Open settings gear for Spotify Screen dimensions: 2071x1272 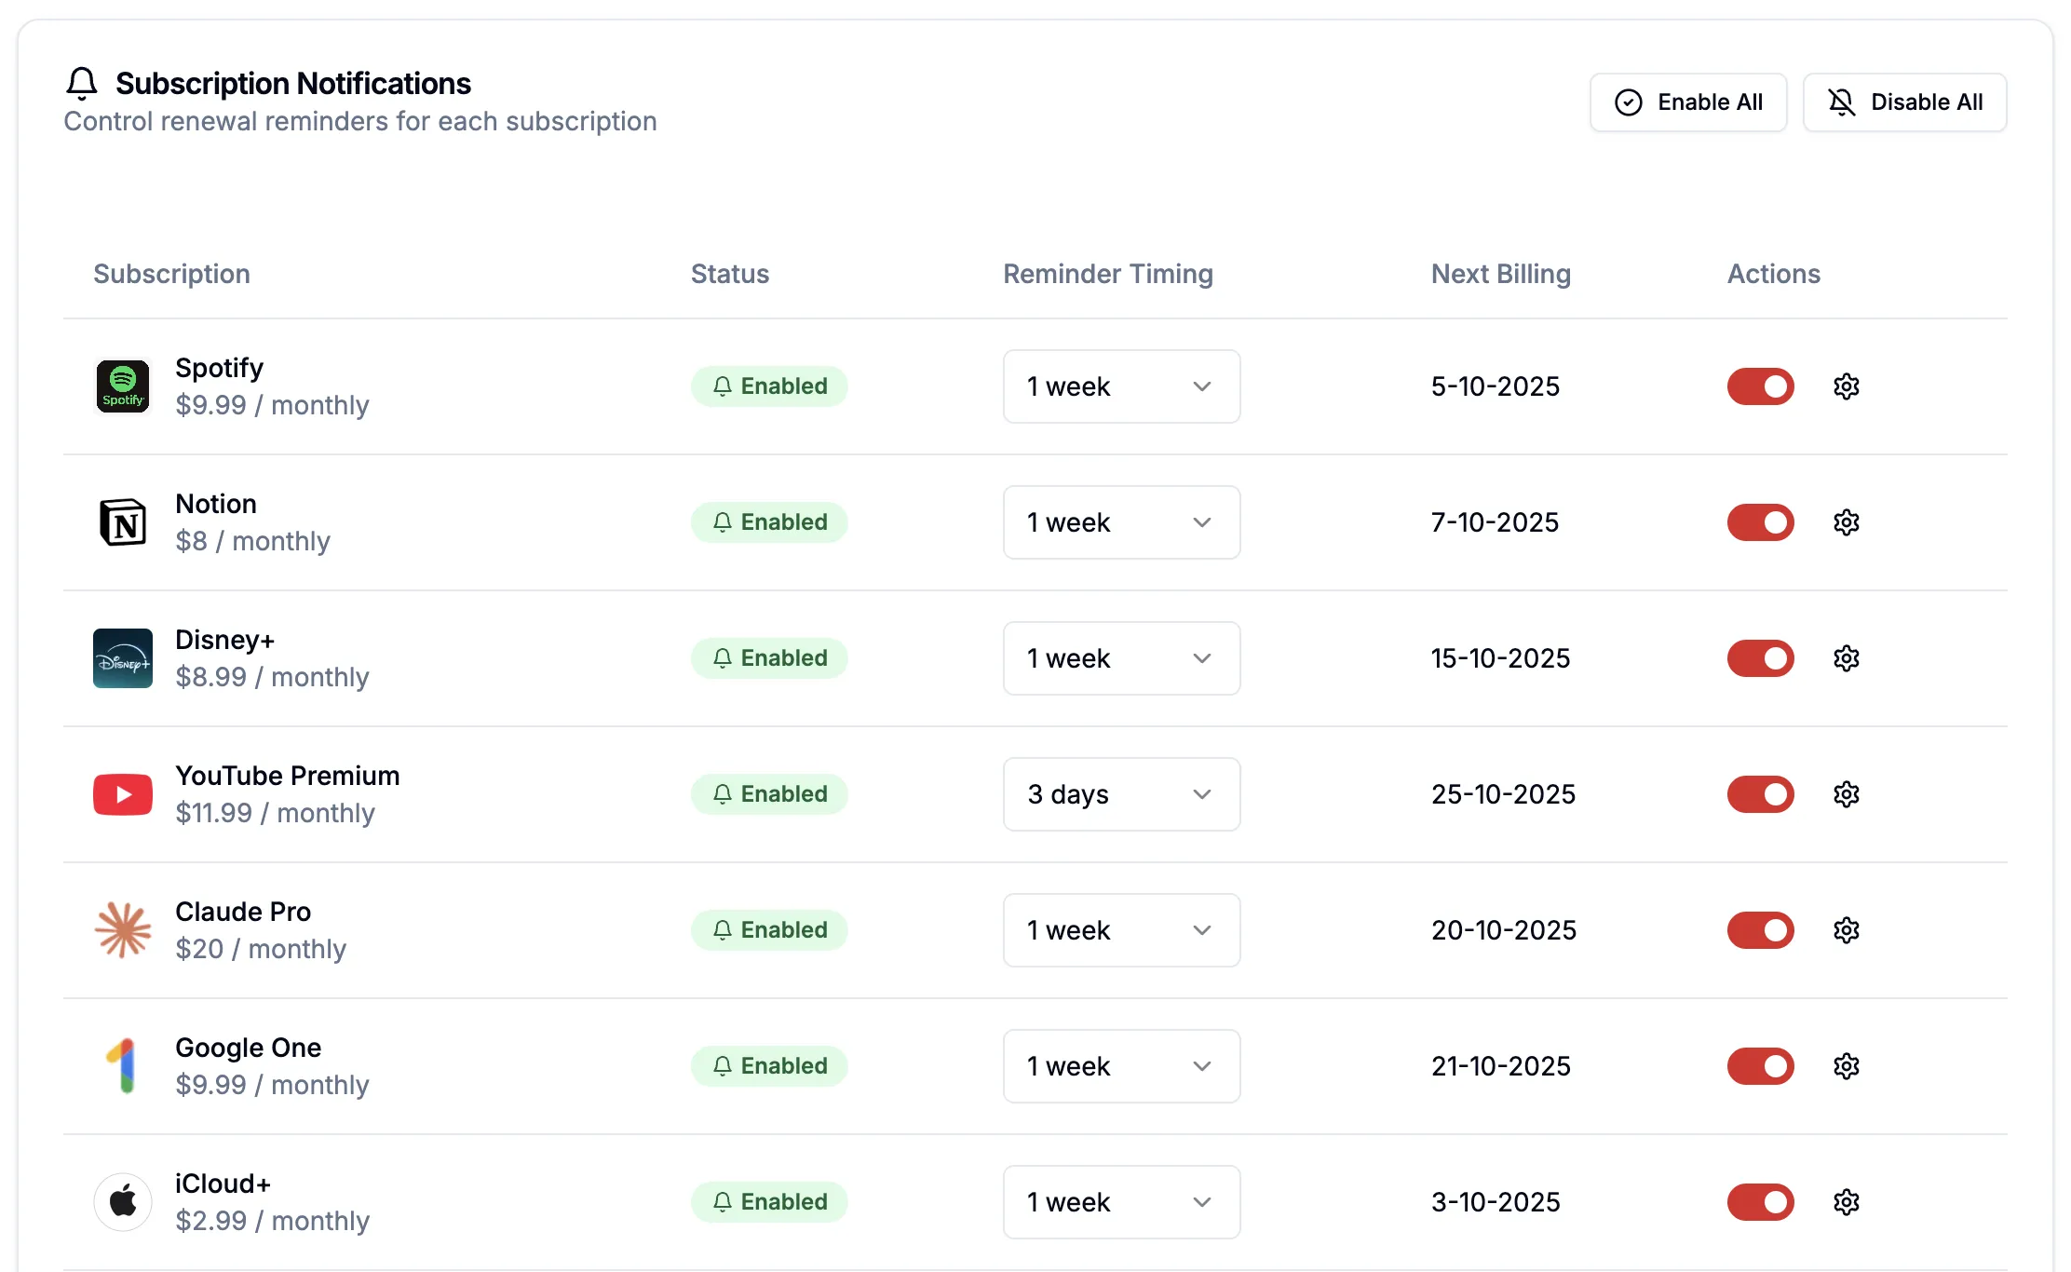point(1846,386)
